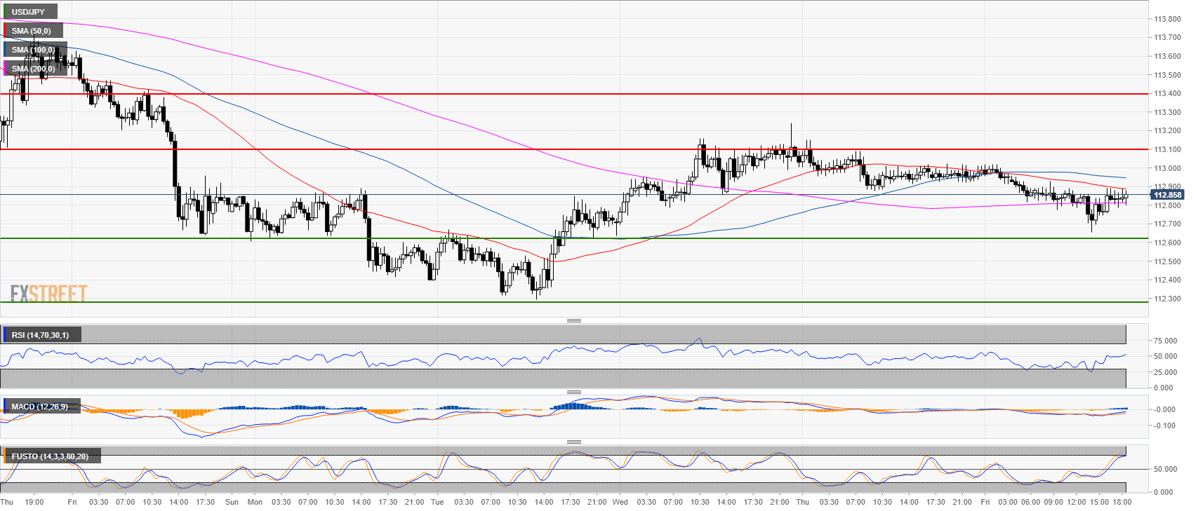Grab the resize handle above the RSI pane

[x=573, y=320]
